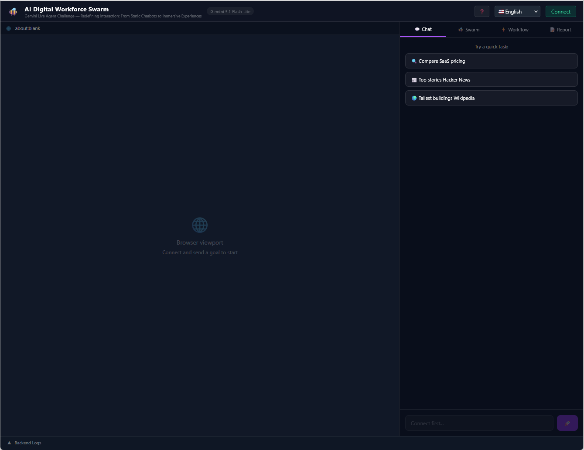Open the language dropdown showing English

(x=517, y=12)
